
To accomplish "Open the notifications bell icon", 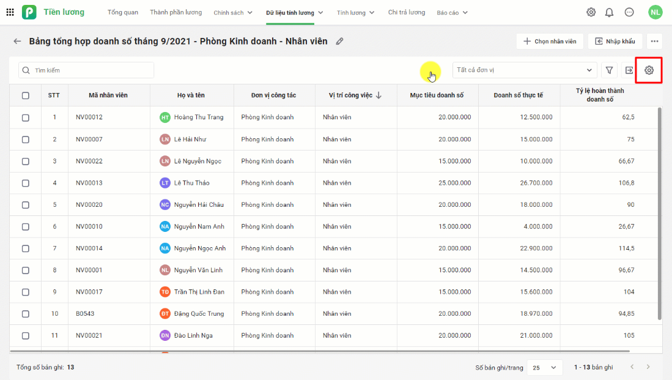I will tap(610, 12).
